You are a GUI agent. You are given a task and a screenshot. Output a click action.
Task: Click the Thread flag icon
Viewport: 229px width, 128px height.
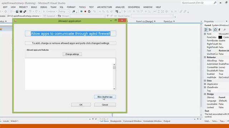pos(59,16)
